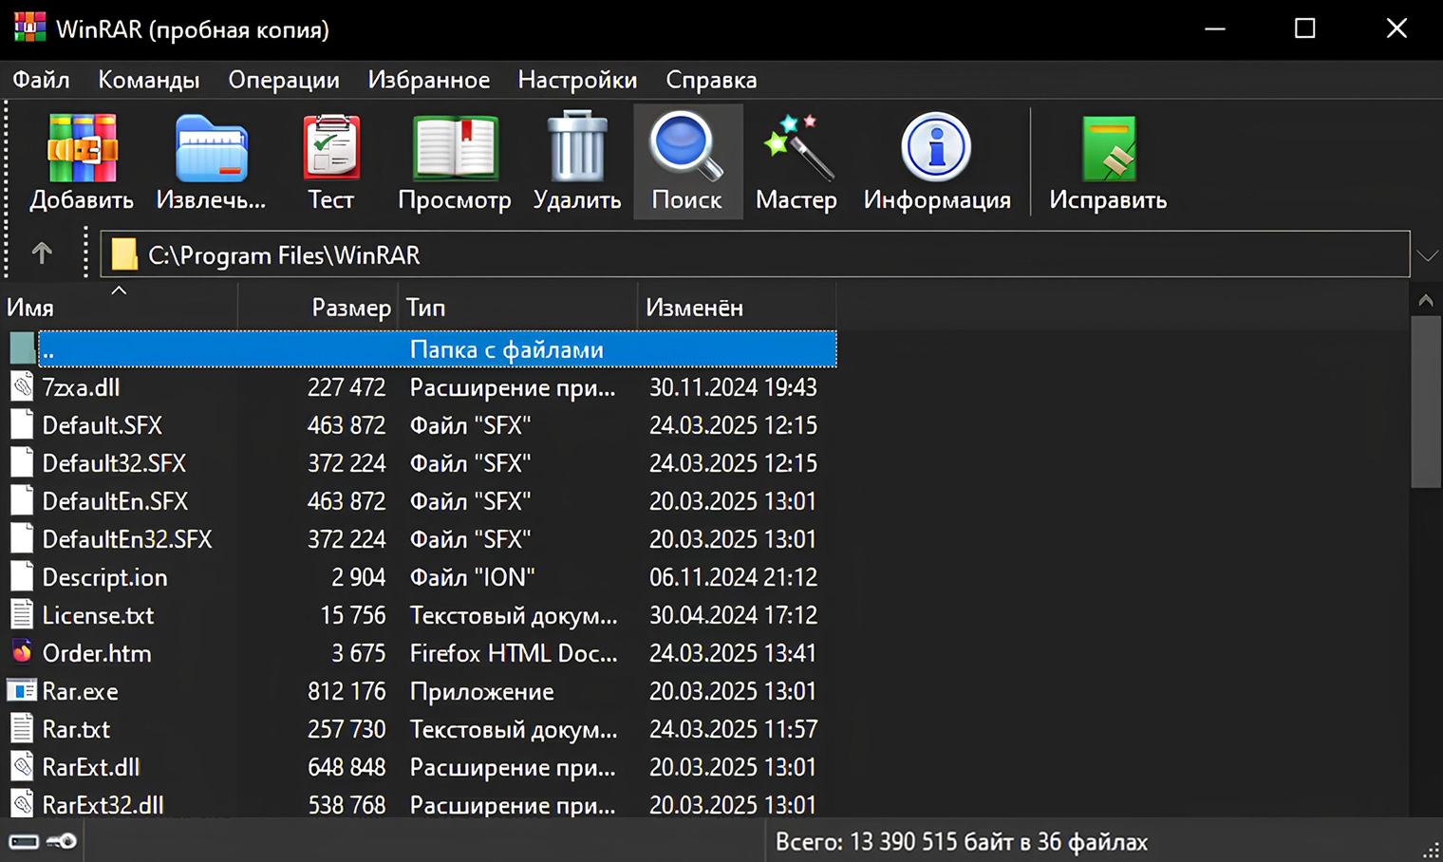Click the type text Приложение
Image resolution: width=1443 pixels, height=862 pixels.
[482, 691]
